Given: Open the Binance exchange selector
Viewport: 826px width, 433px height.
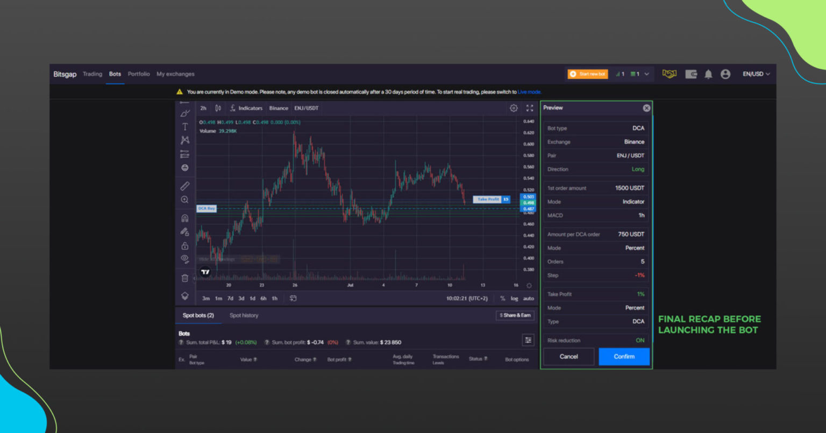Looking at the screenshot, I should pos(278,107).
